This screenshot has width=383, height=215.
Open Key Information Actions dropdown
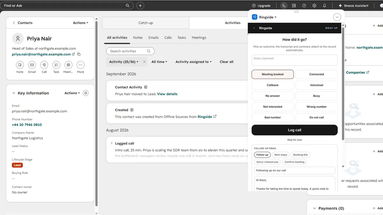click(x=72, y=93)
